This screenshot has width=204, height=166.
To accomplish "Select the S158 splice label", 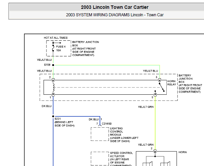I will [47, 65].
